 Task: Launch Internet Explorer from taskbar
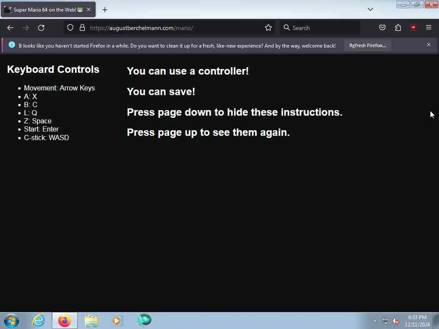[x=38, y=320]
